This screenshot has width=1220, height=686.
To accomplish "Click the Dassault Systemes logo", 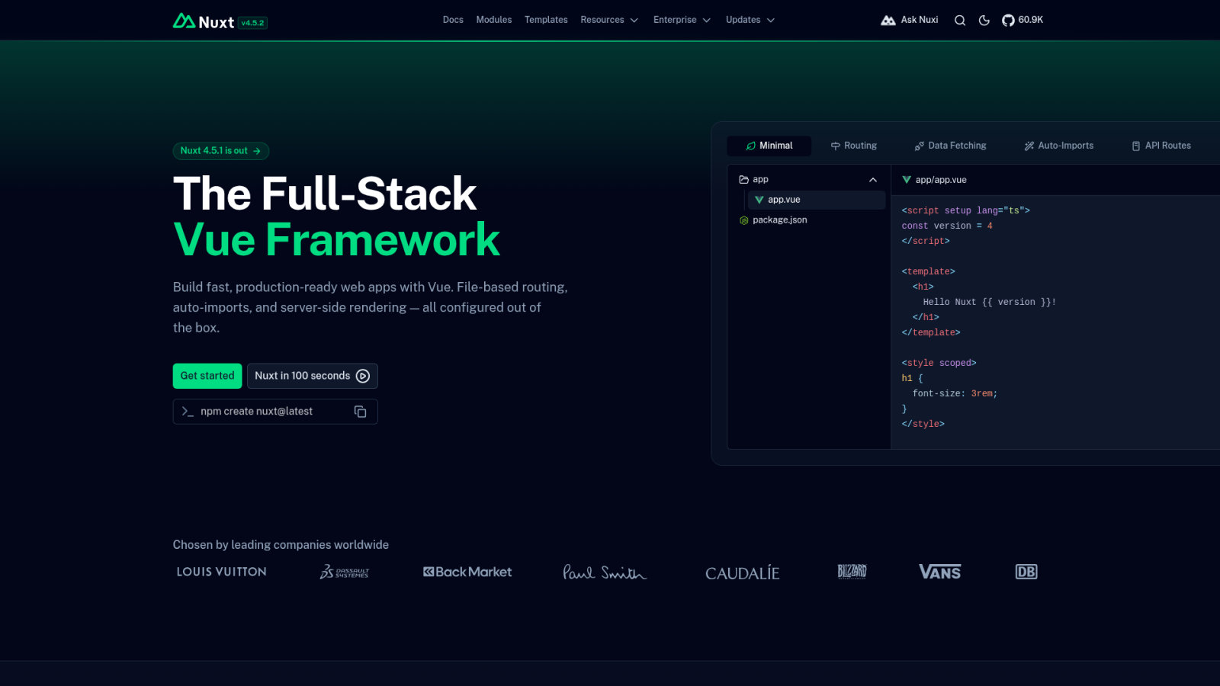I will point(344,572).
